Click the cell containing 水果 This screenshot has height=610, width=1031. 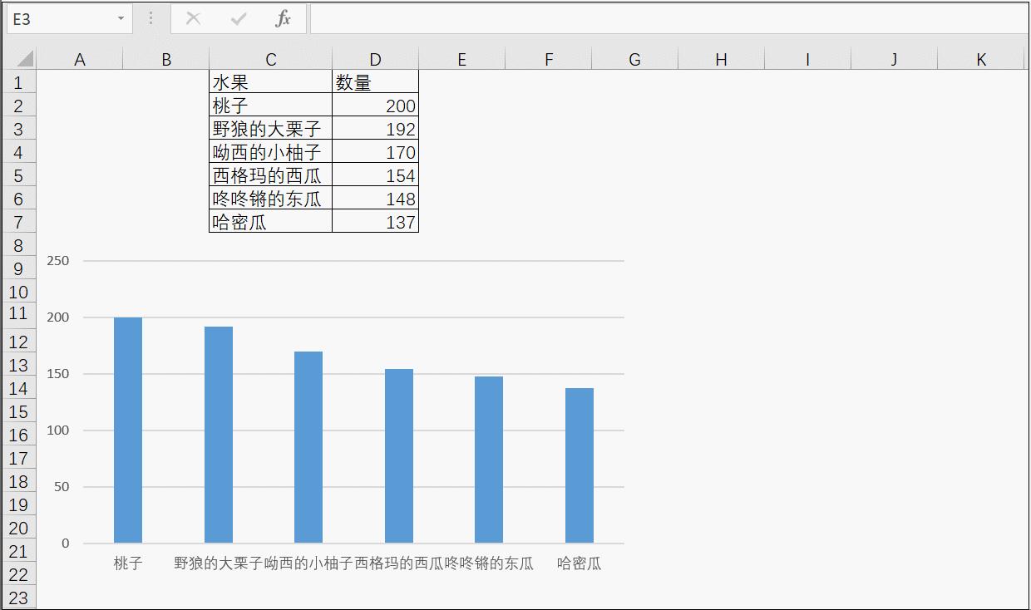(x=271, y=81)
